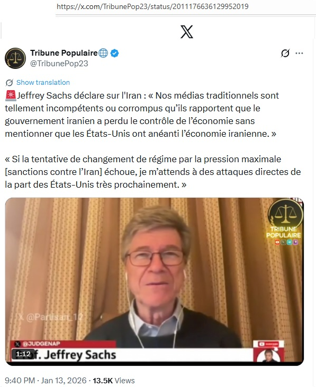
Task: Click the red siren emoji in tweet
Action: pyautogui.click(x=11, y=95)
